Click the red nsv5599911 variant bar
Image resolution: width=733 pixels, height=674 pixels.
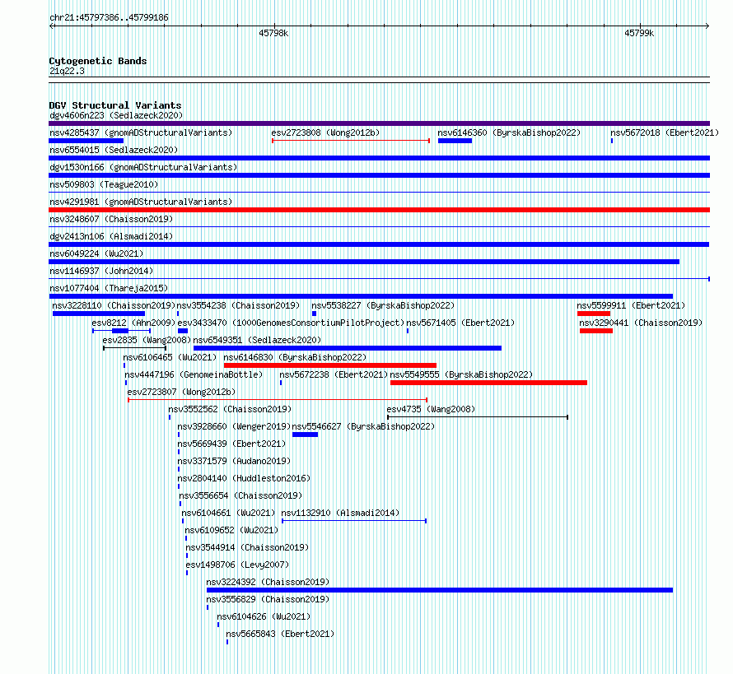(x=594, y=314)
